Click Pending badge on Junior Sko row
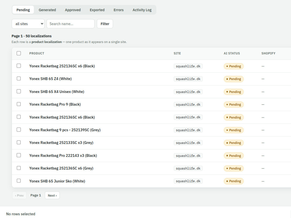Image resolution: width=291 pixels, height=218 pixels. coord(233,181)
